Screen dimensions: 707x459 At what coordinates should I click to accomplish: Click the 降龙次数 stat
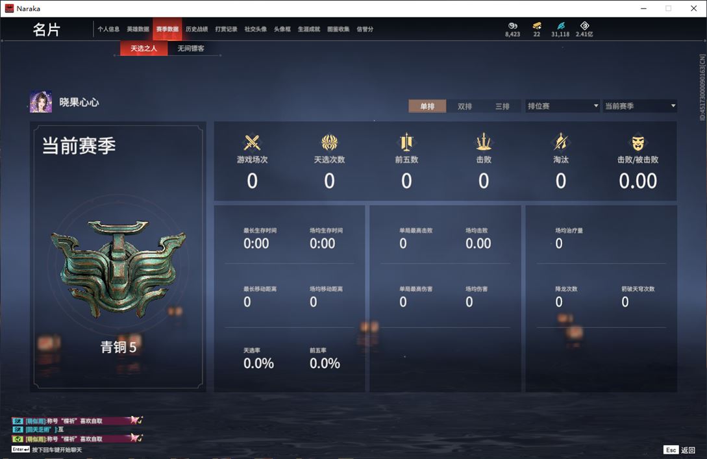point(566,297)
